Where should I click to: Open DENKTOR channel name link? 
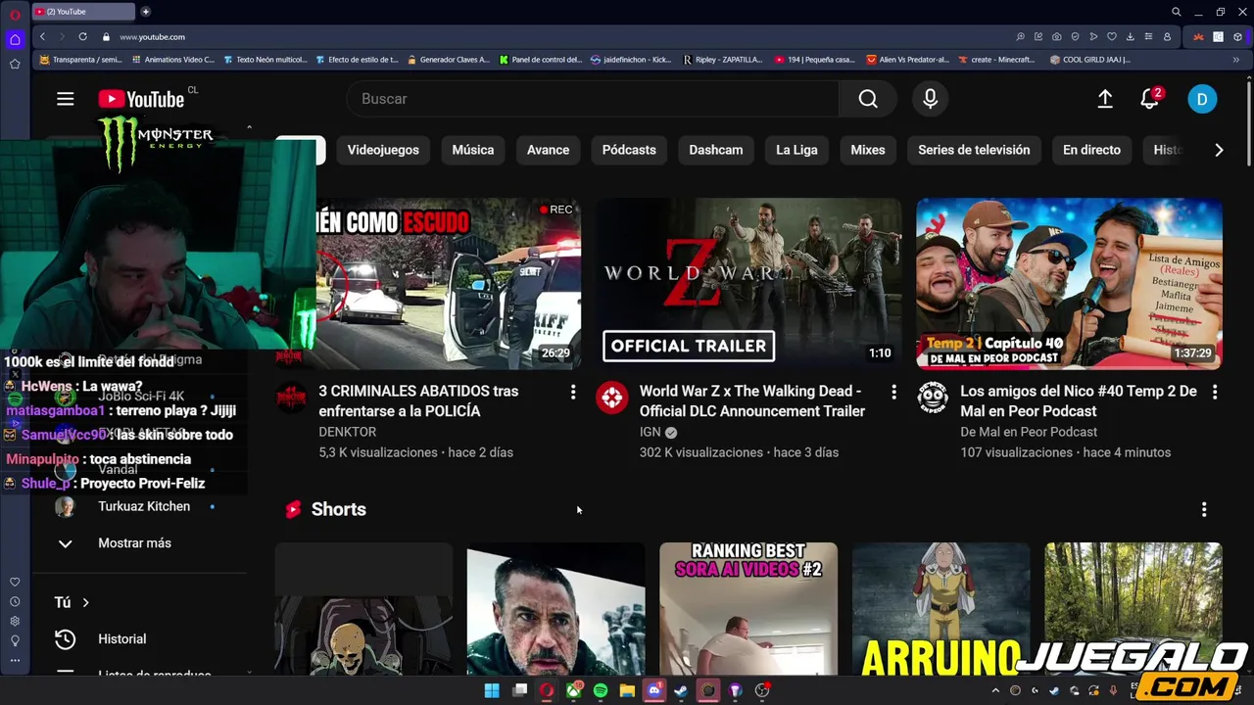[x=347, y=432]
